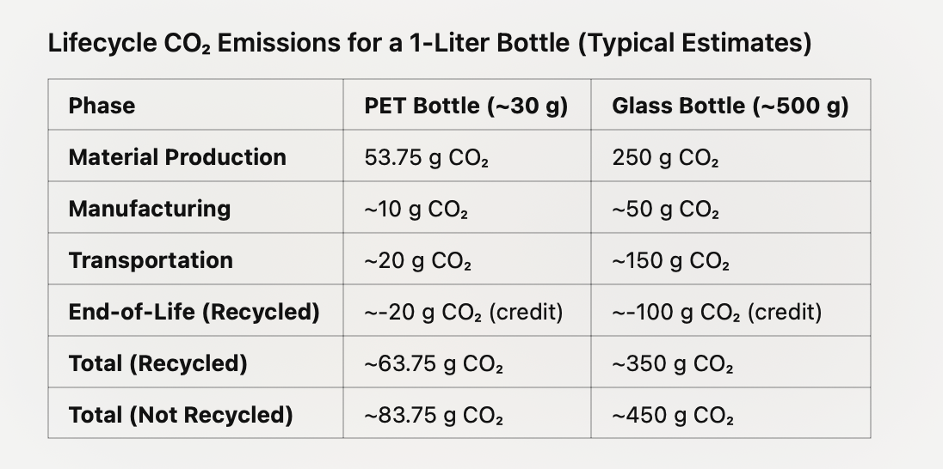The height and width of the screenshot is (469, 943).
Task: Click the ~450 g CO₂ total cell
Action: (x=672, y=415)
